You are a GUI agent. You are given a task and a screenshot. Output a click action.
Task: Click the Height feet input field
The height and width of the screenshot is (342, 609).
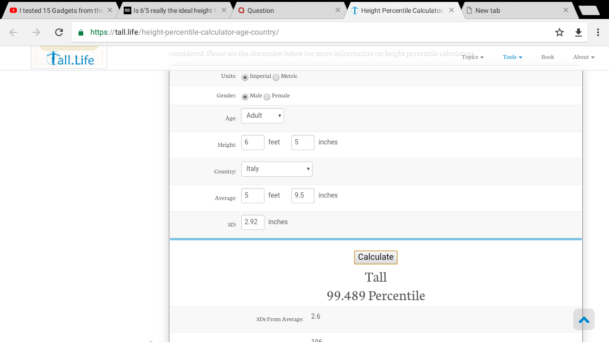(253, 142)
